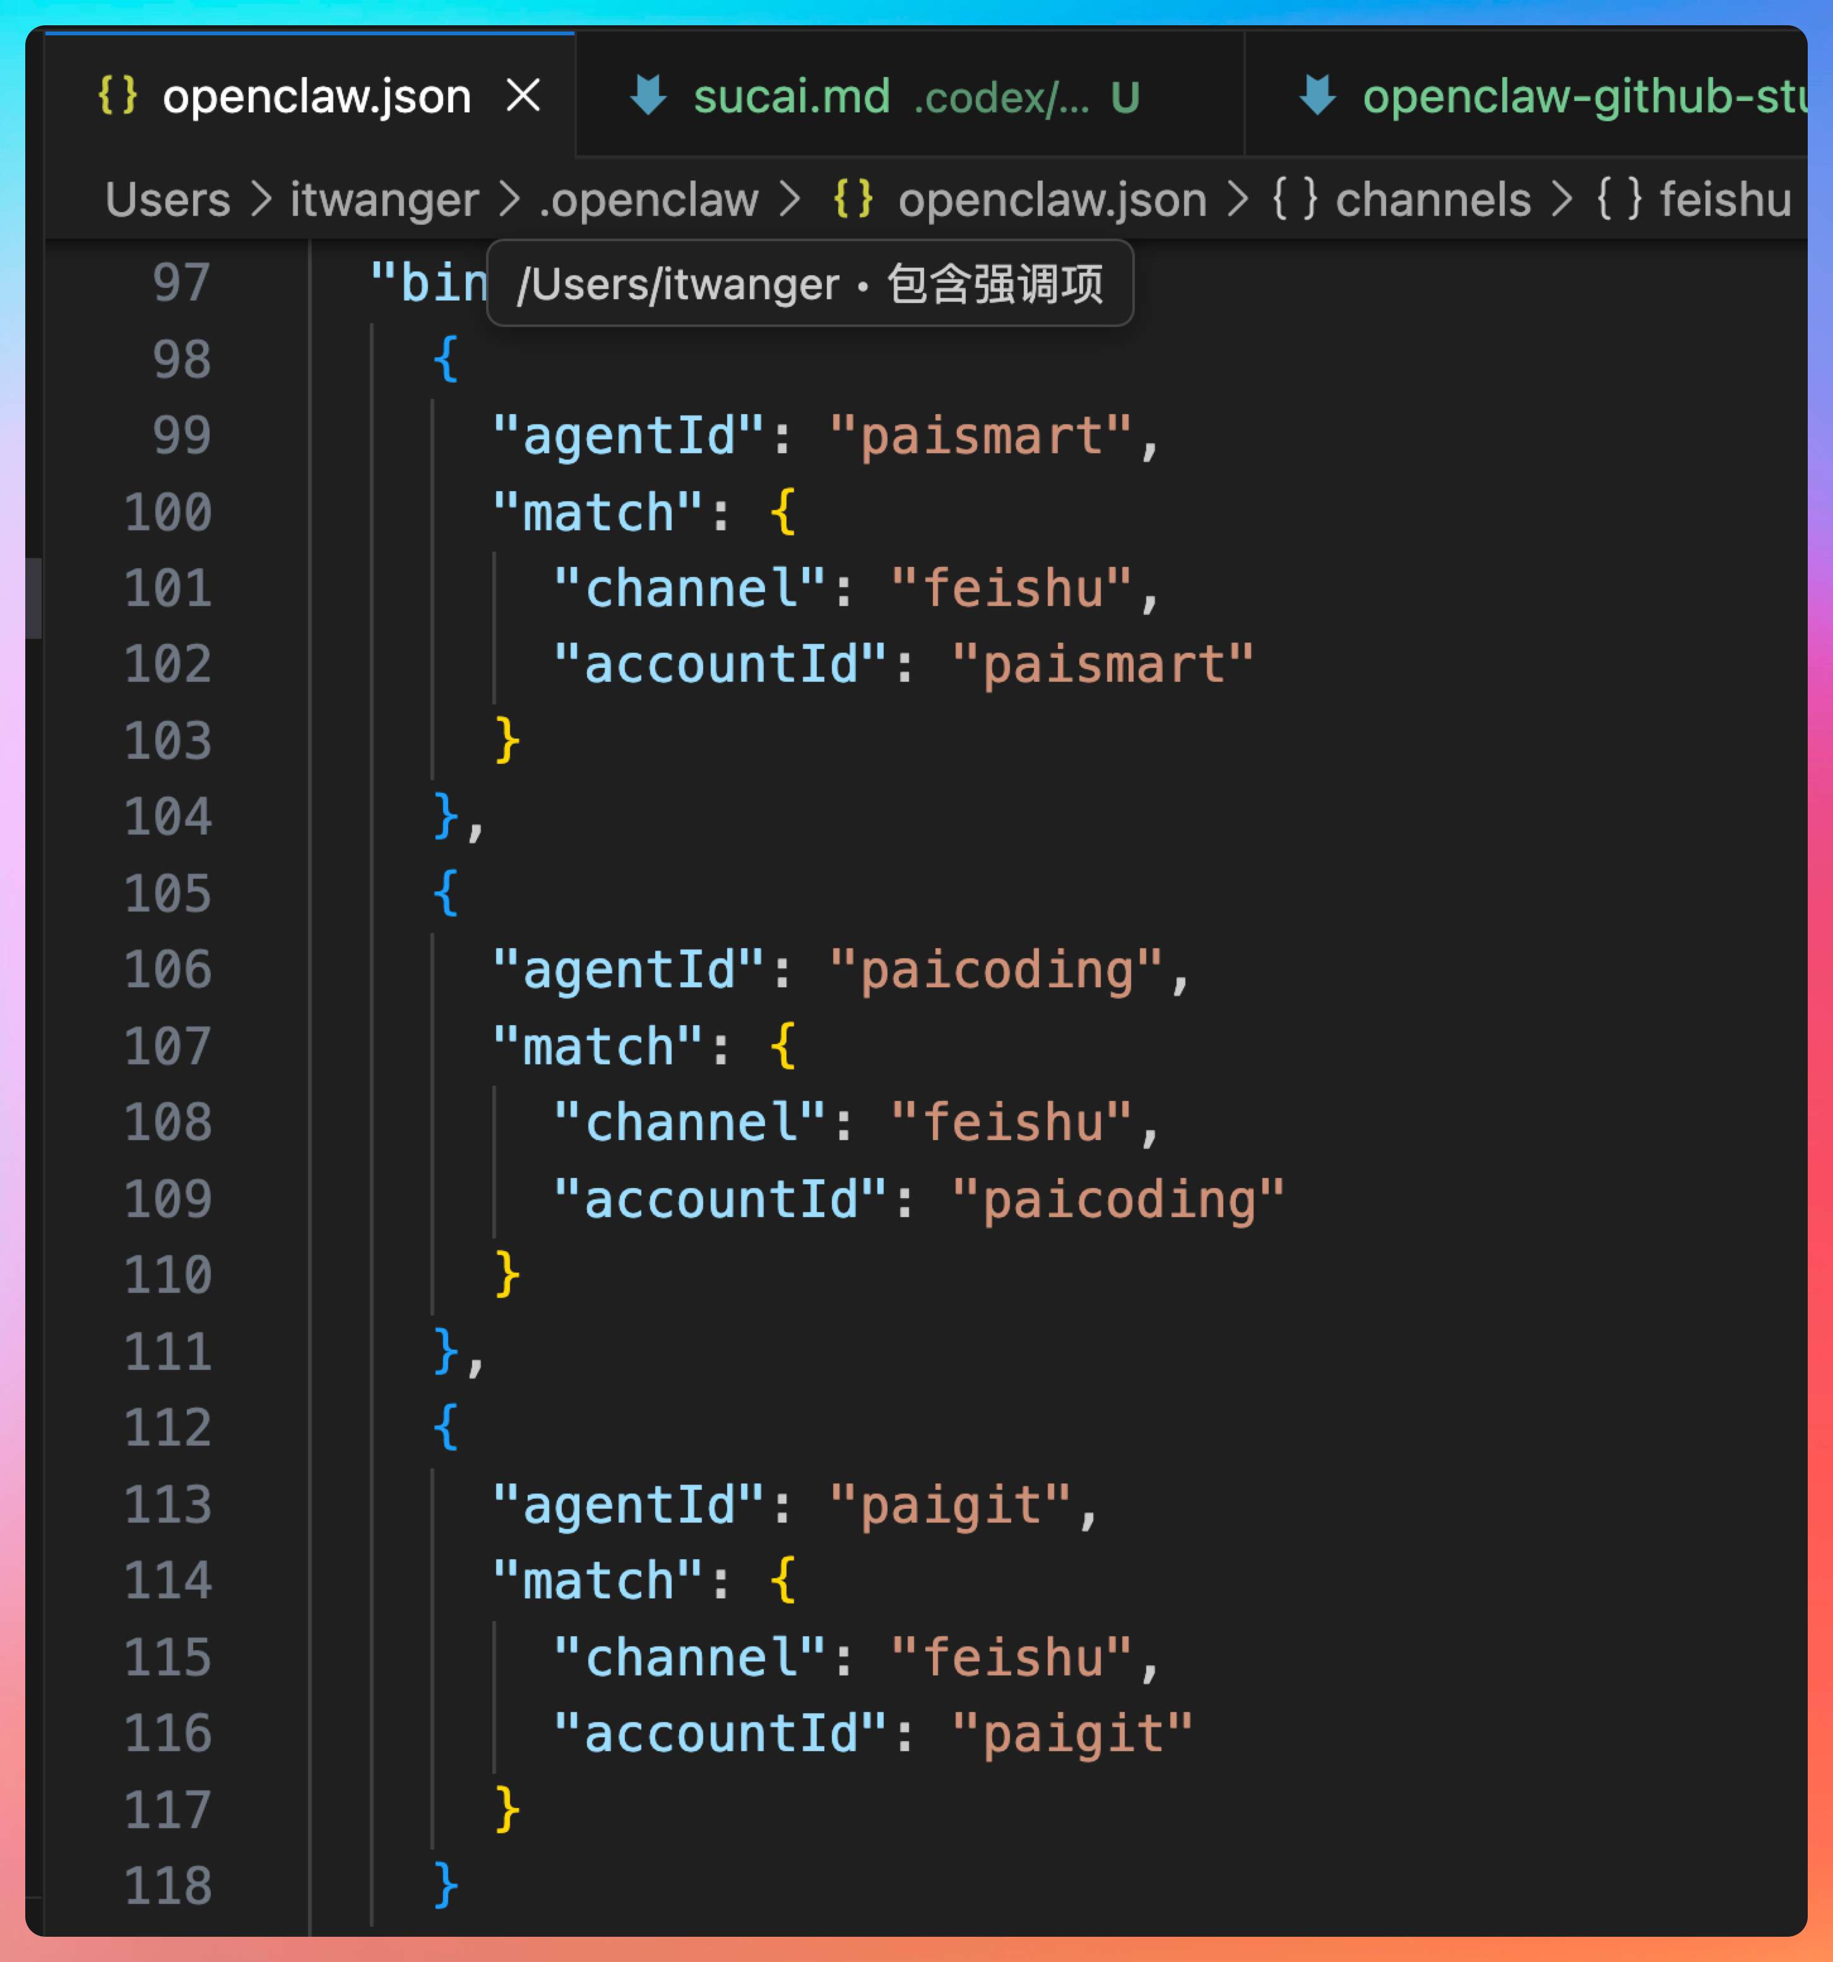Click the channels object icon in breadcrumb
The image size is (1833, 1962).
pos(1295,198)
